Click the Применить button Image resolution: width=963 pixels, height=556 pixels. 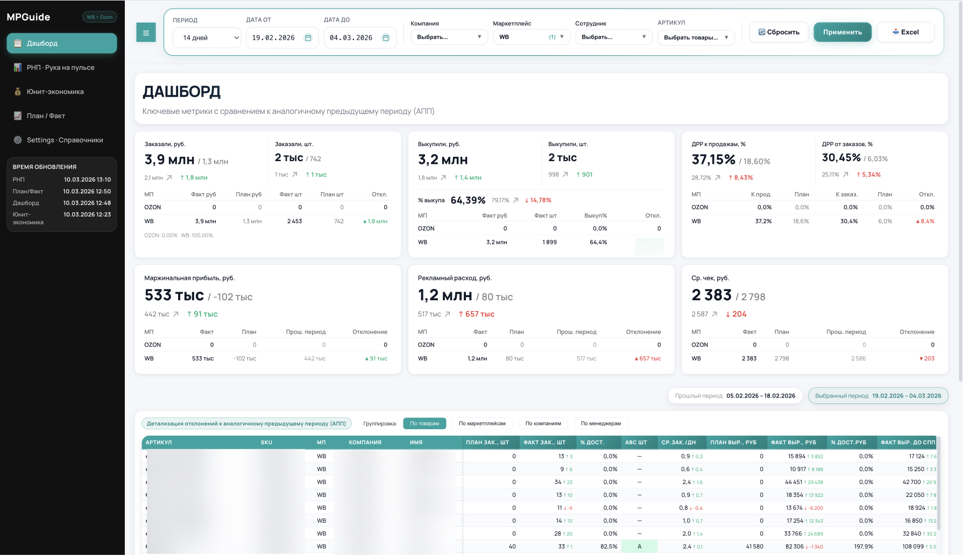[842, 32]
